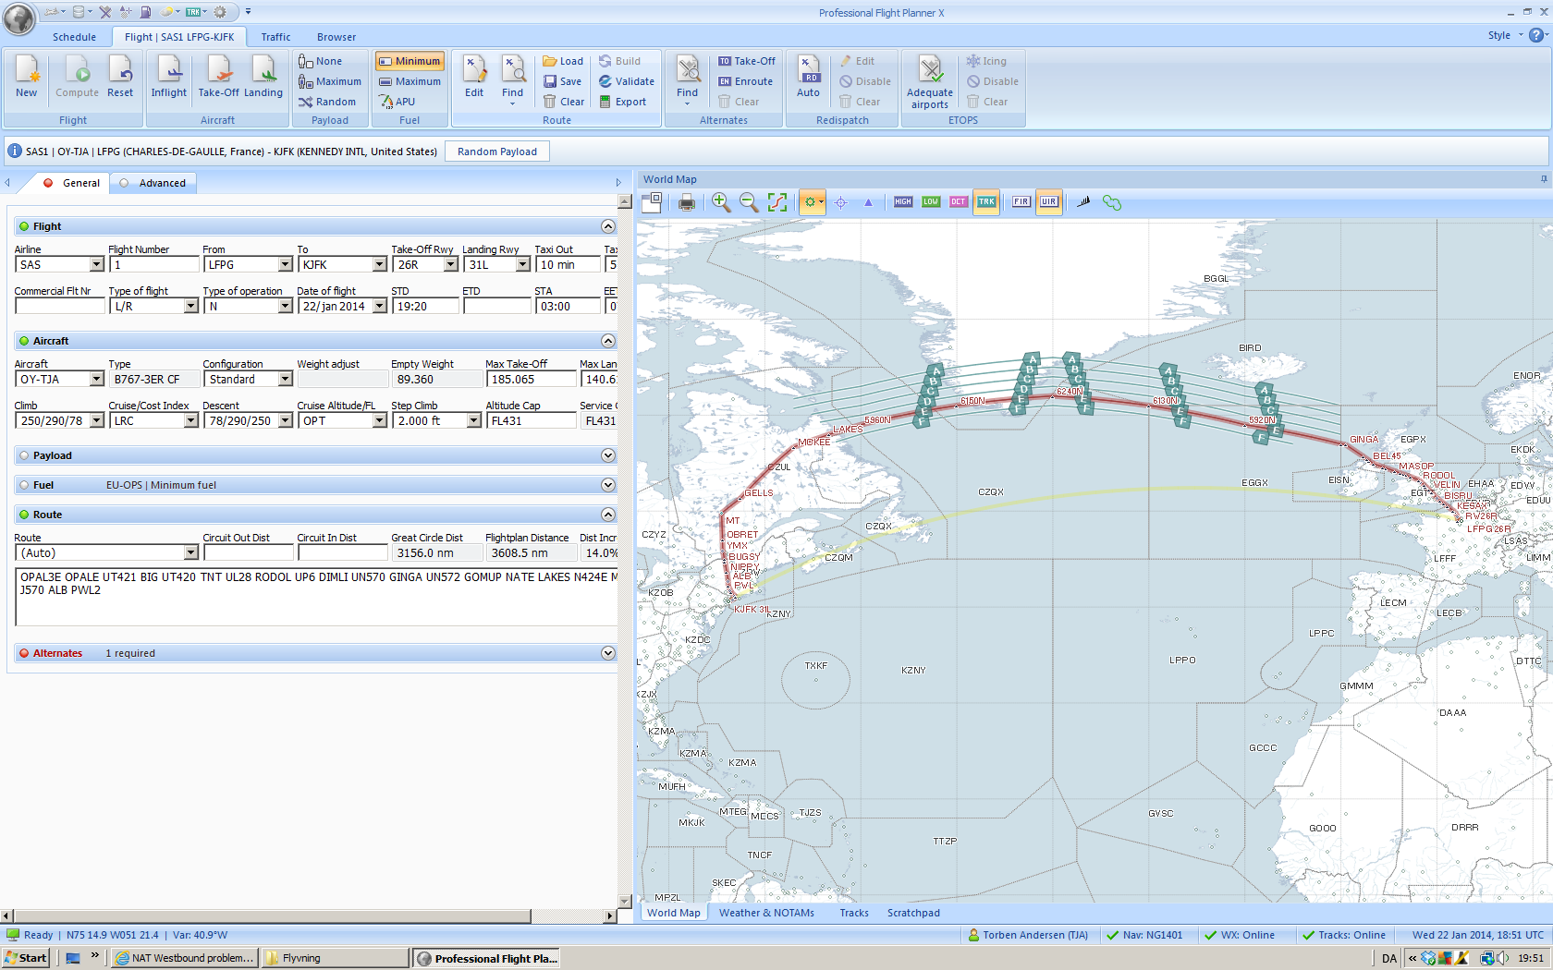Click the Random Payload button

(x=496, y=152)
